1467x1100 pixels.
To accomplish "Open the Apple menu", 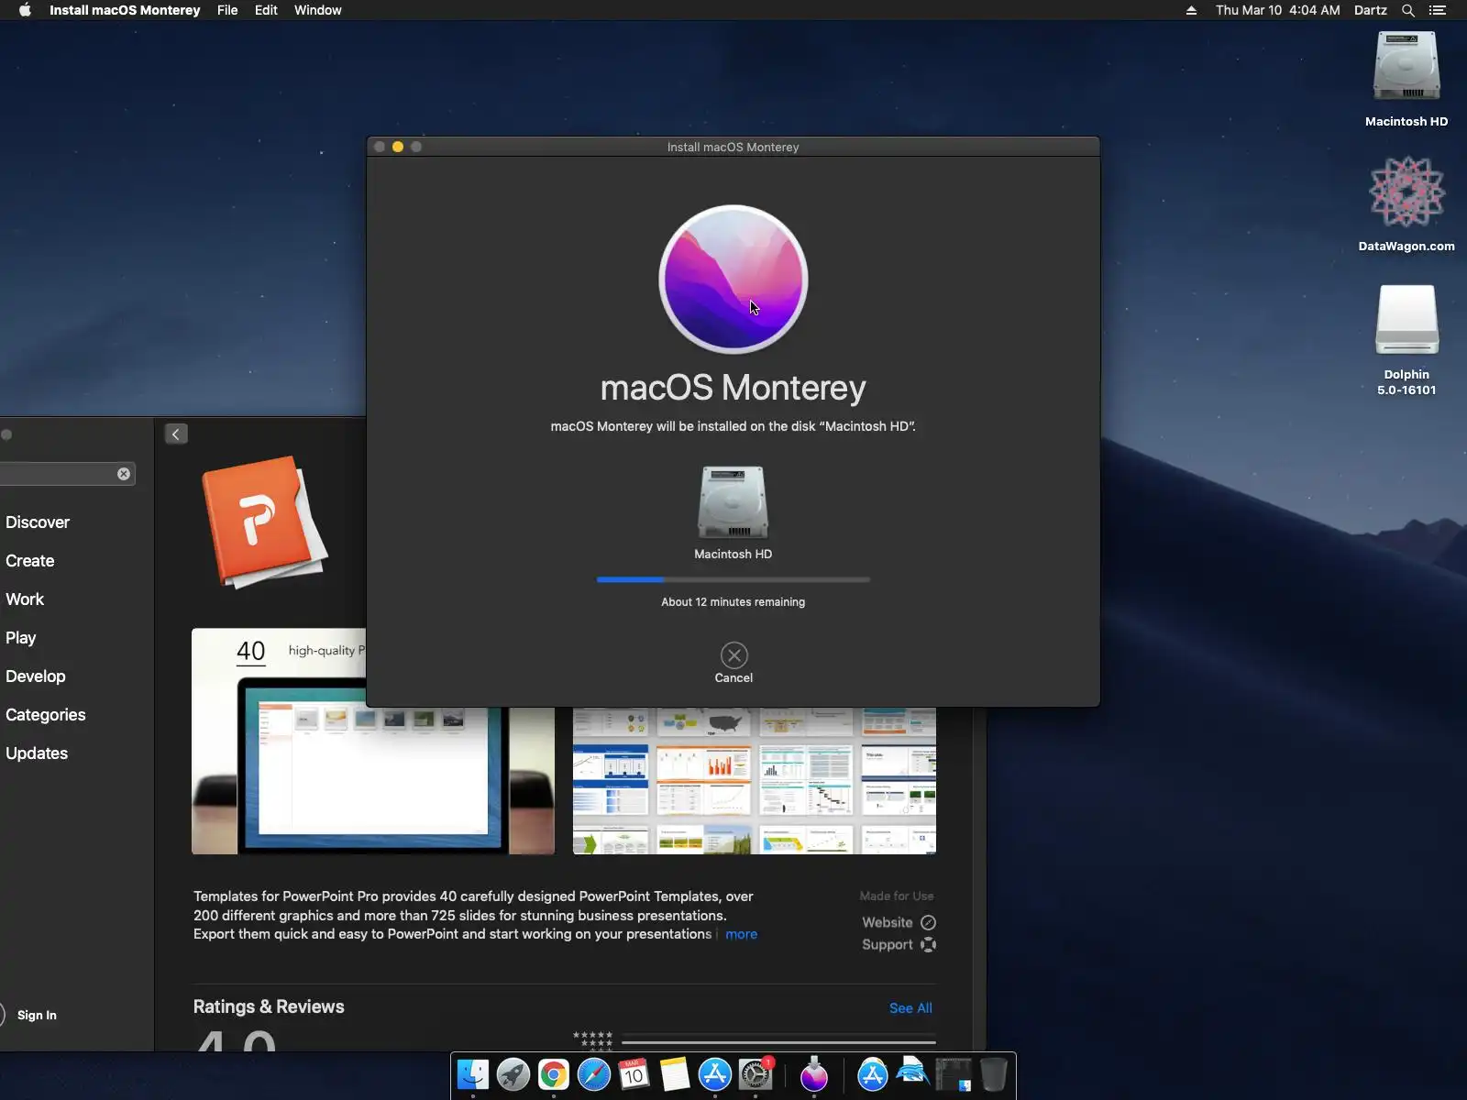I will click(25, 10).
